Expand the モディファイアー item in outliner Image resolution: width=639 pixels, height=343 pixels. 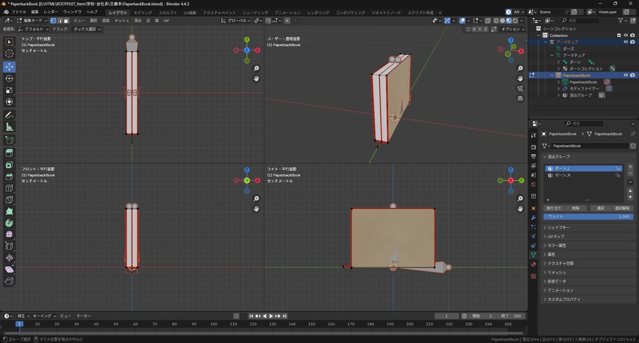558,89
